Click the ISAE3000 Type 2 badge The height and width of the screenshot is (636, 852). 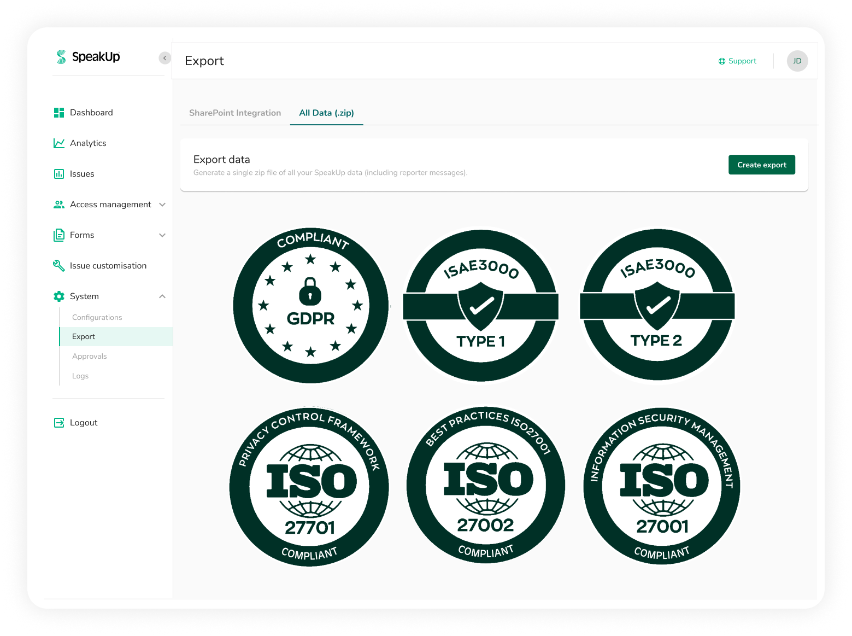[657, 305]
